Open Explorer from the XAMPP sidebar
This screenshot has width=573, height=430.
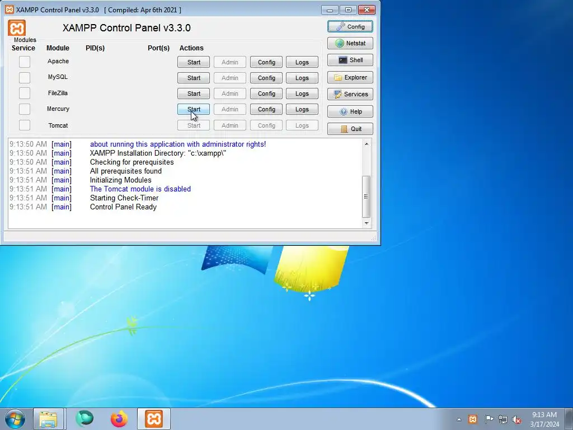click(x=350, y=77)
